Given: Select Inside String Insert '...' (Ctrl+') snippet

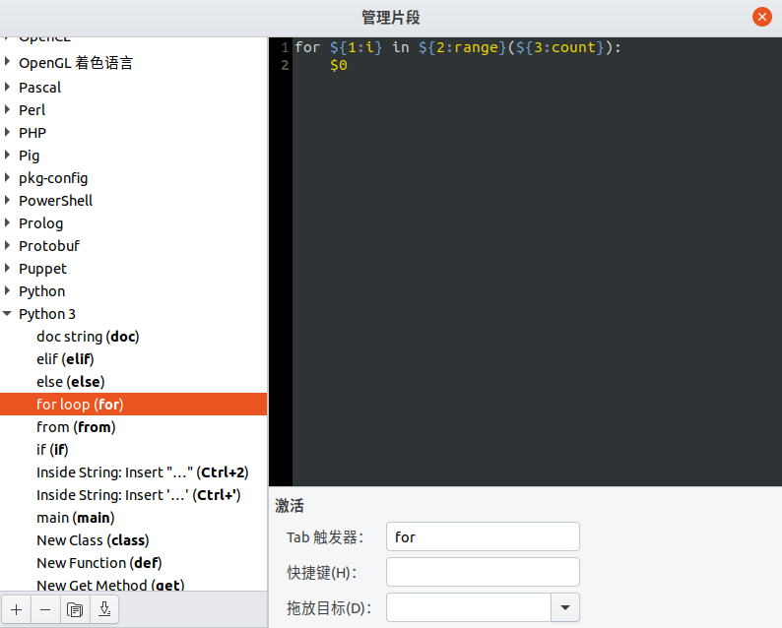Looking at the screenshot, I should [139, 495].
